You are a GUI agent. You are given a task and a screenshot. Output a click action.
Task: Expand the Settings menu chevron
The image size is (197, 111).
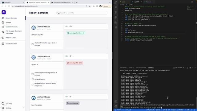click(23, 108)
